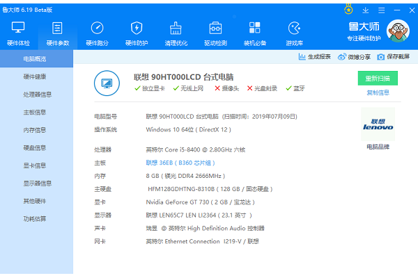Screen dimensions: 418x278
Task: Open 驱动检测 driver detection
Action: [x=215, y=34]
